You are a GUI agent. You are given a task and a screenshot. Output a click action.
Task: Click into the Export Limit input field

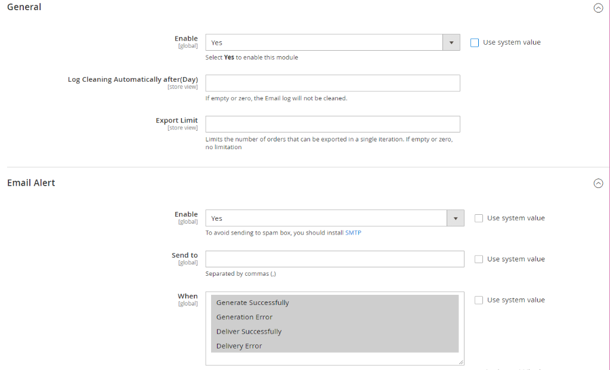pyautogui.click(x=332, y=124)
